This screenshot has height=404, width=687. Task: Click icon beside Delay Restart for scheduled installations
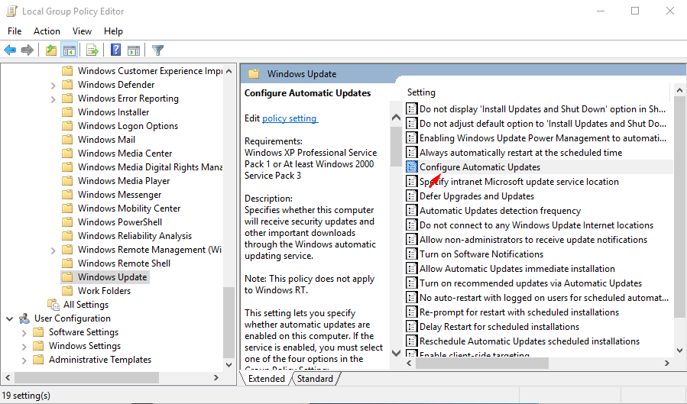(411, 326)
